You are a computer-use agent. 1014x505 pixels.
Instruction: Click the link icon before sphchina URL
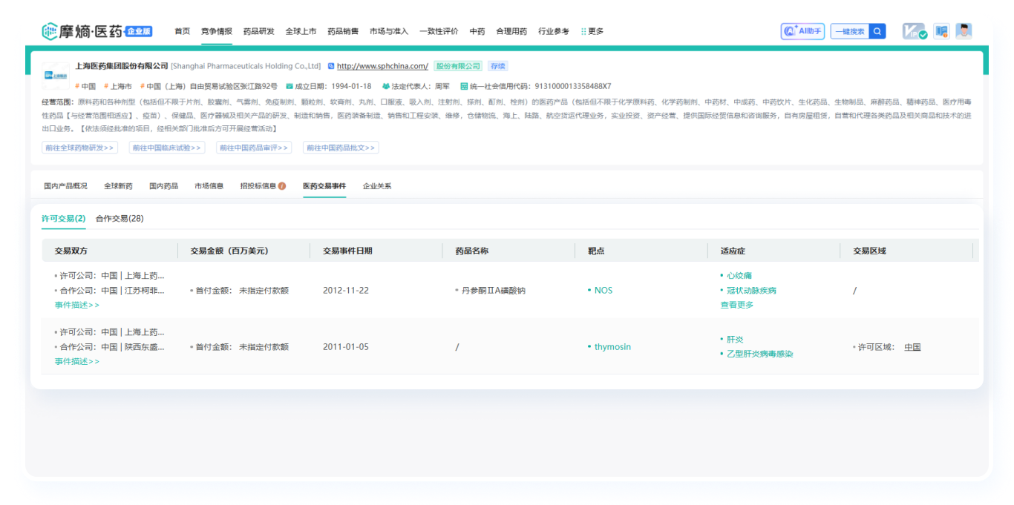tap(331, 66)
